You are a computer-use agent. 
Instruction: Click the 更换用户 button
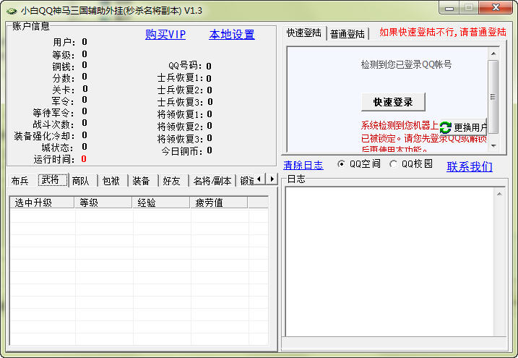pos(463,127)
